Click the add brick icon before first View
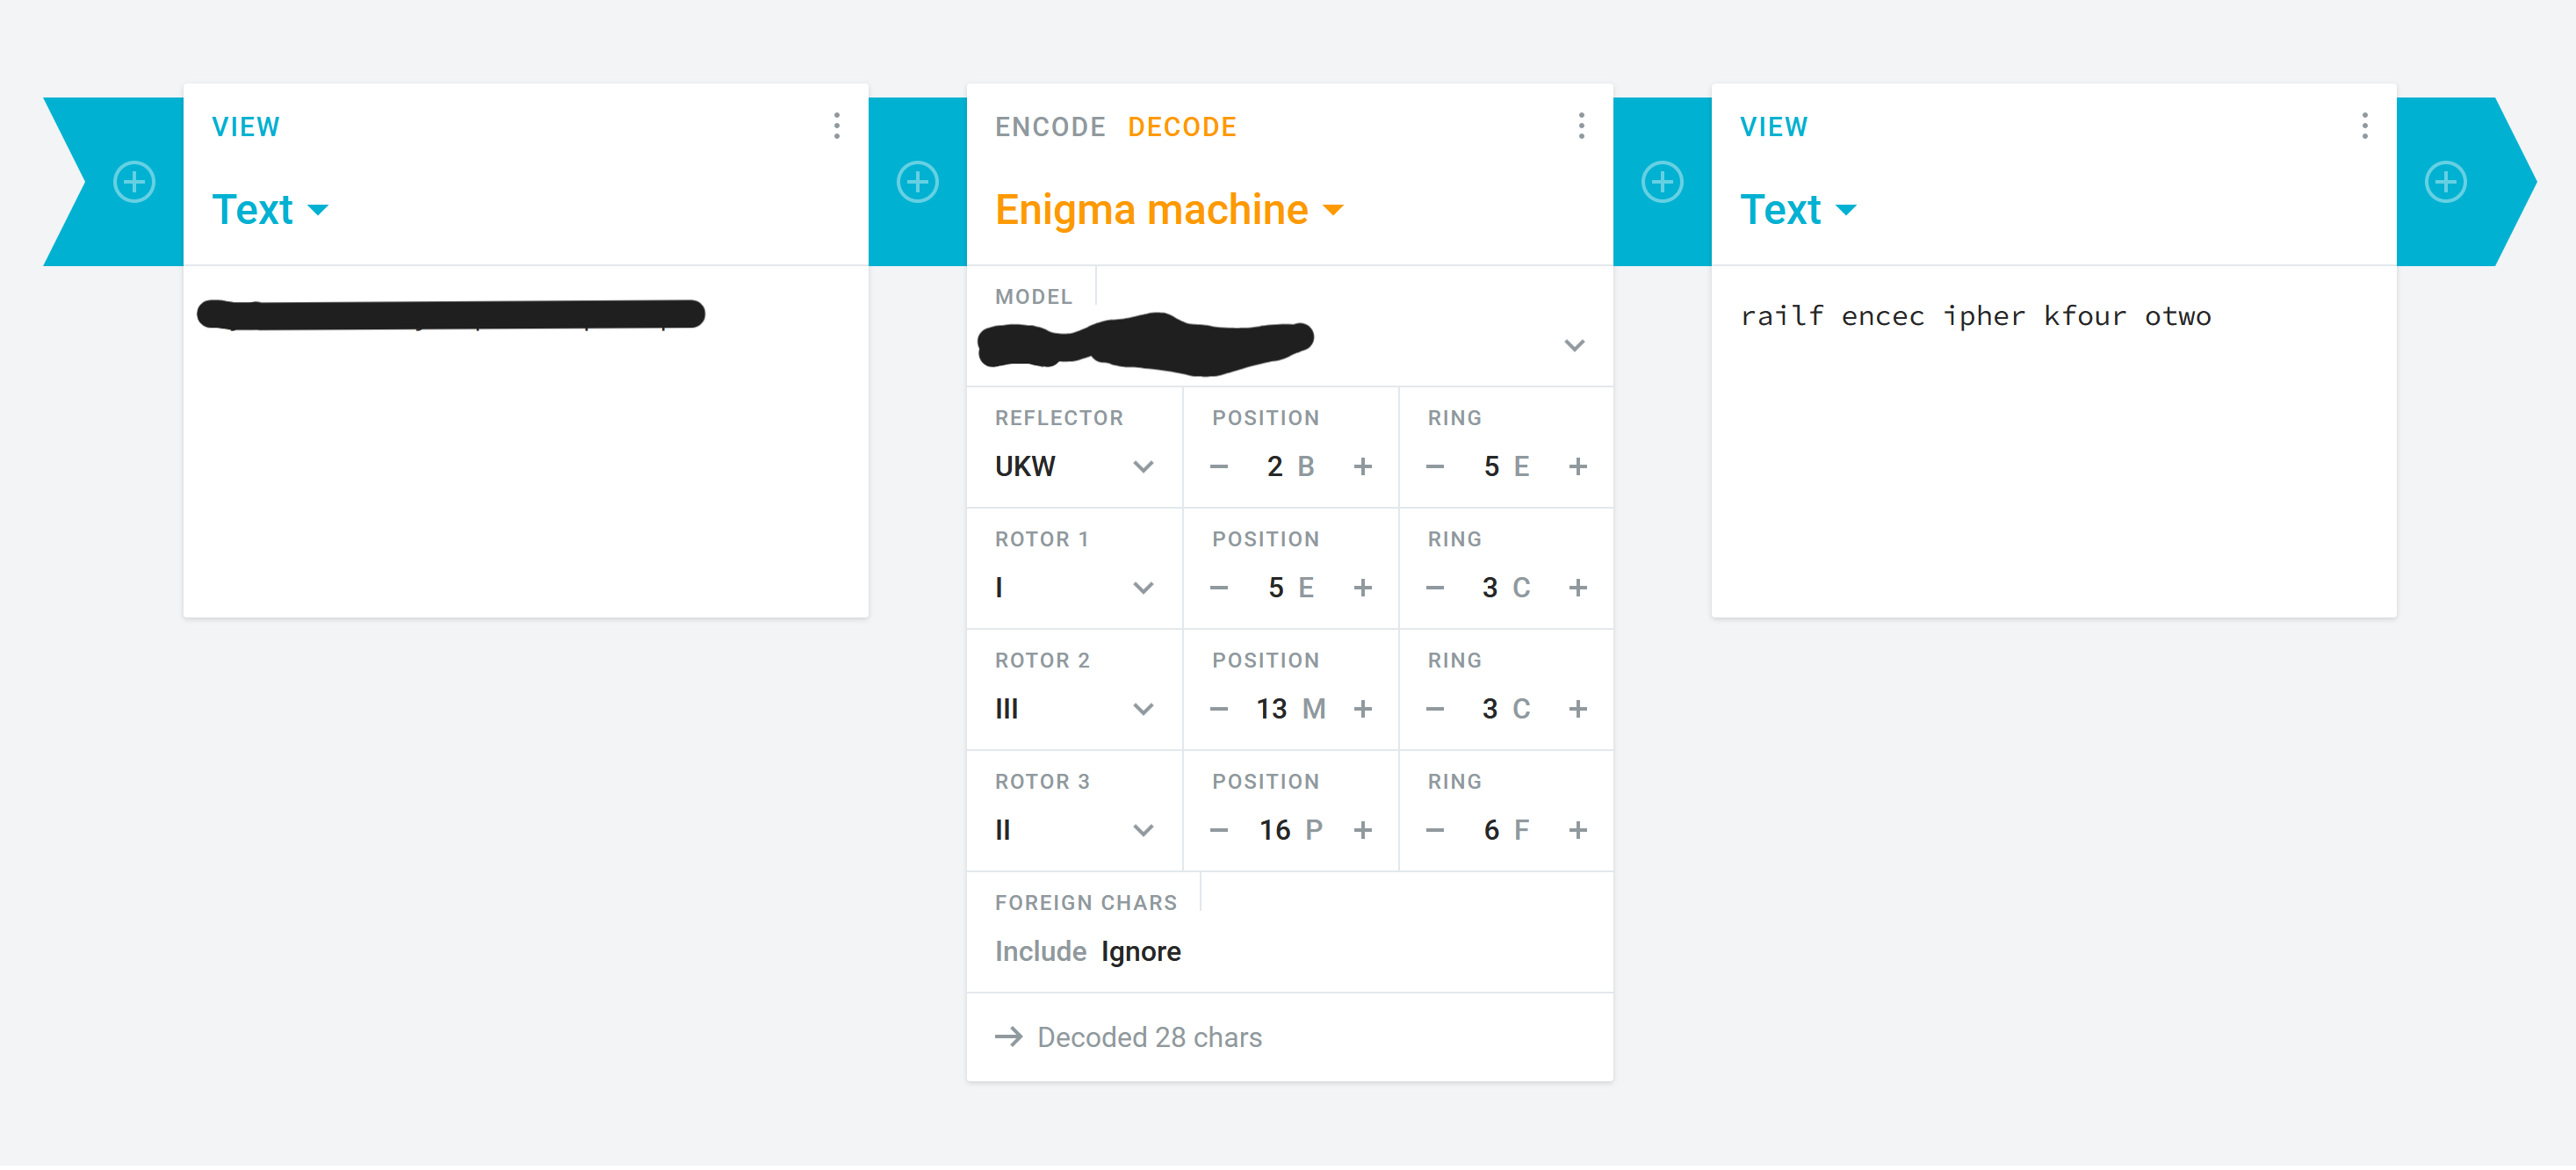The height and width of the screenshot is (1170, 2576). pos(134,182)
